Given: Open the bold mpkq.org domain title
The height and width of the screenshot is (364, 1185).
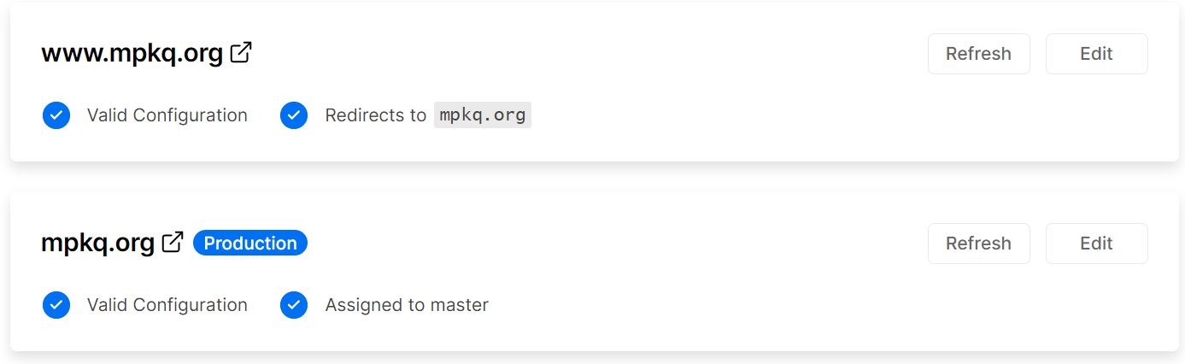Looking at the screenshot, I should click(x=97, y=244).
